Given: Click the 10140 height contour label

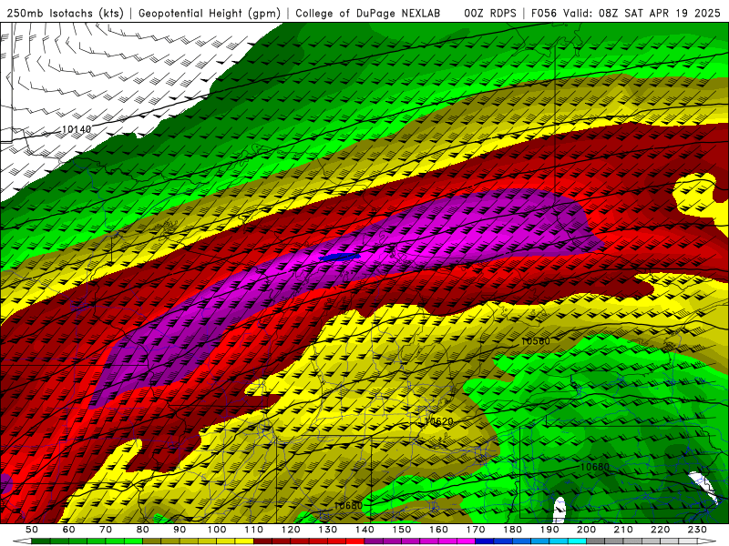Looking at the screenshot, I should [x=77, y=129].
